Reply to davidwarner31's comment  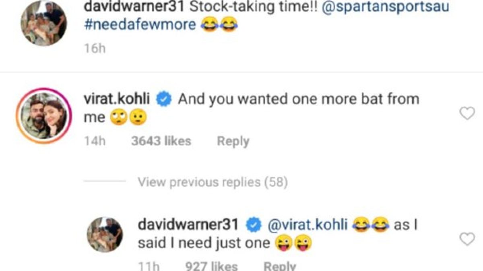(x=280, y=266)
